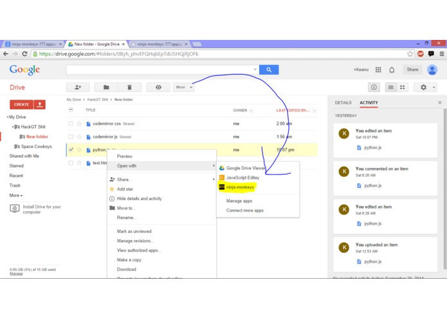Switch to grid view
Screen dimensions: 447x318
point(402,88)
